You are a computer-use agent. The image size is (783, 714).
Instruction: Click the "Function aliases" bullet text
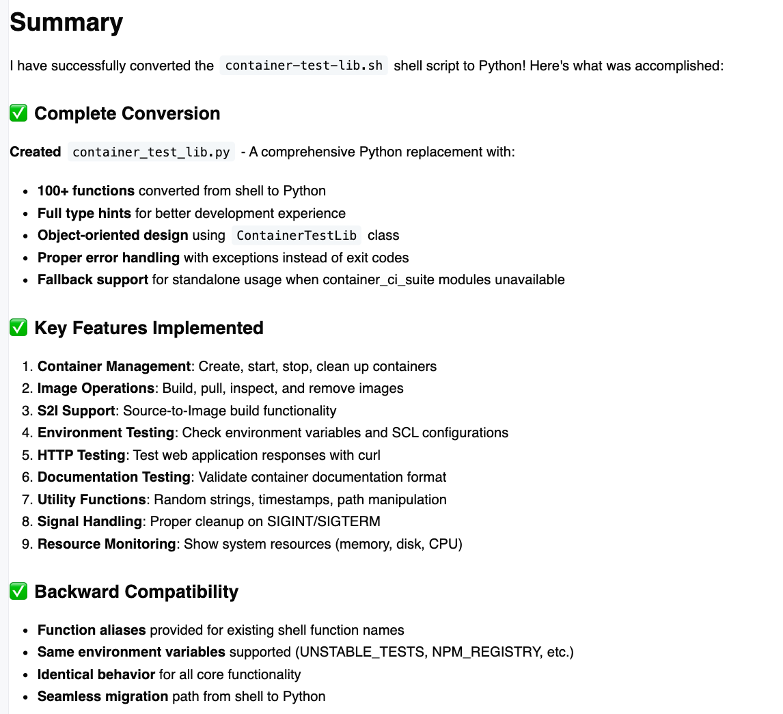(x=92, y=630)
